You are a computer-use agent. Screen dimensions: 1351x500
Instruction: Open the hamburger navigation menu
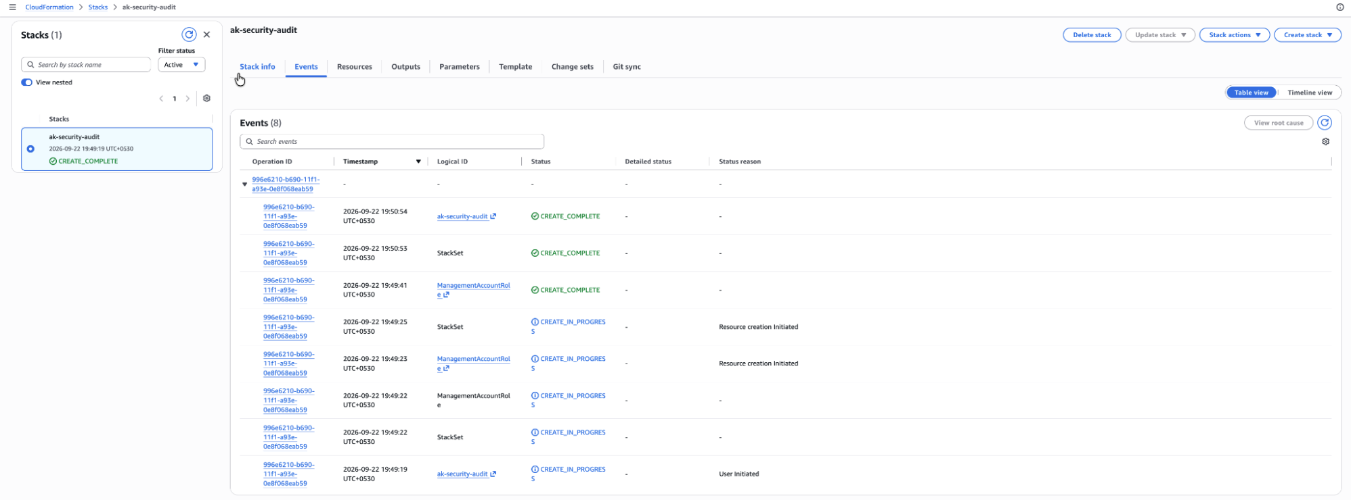tap(12, 7)
